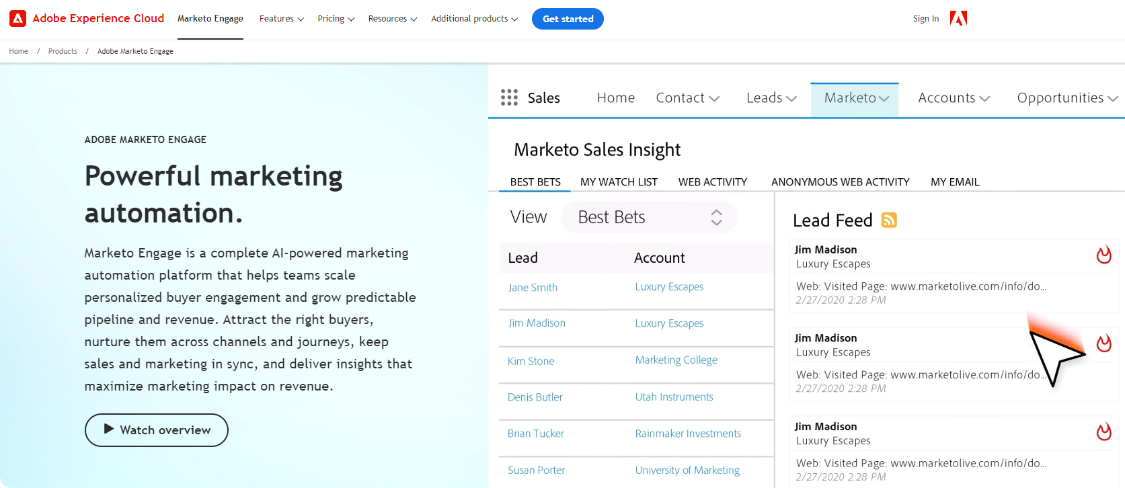Open Rainmaker Investments account link
The width and height of the screenshot is (1125, 488).
pyautogui.click(x=688, y=434)
